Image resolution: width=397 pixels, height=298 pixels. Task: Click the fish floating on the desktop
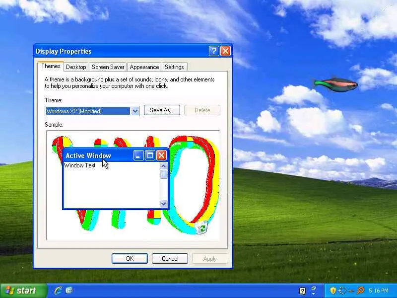pos(336,84)
